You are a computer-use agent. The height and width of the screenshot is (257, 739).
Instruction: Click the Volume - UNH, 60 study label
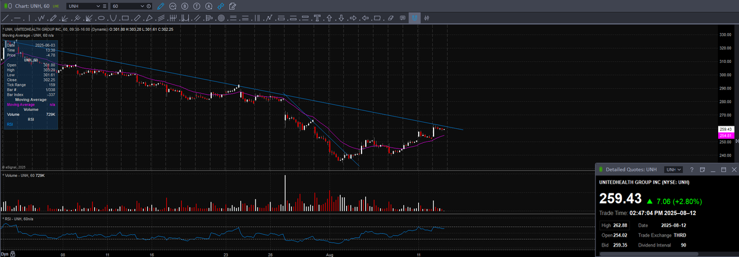click(25, 176)
